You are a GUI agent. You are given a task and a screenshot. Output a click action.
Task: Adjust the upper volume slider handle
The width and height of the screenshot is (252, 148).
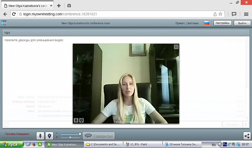tap(80, 134)
